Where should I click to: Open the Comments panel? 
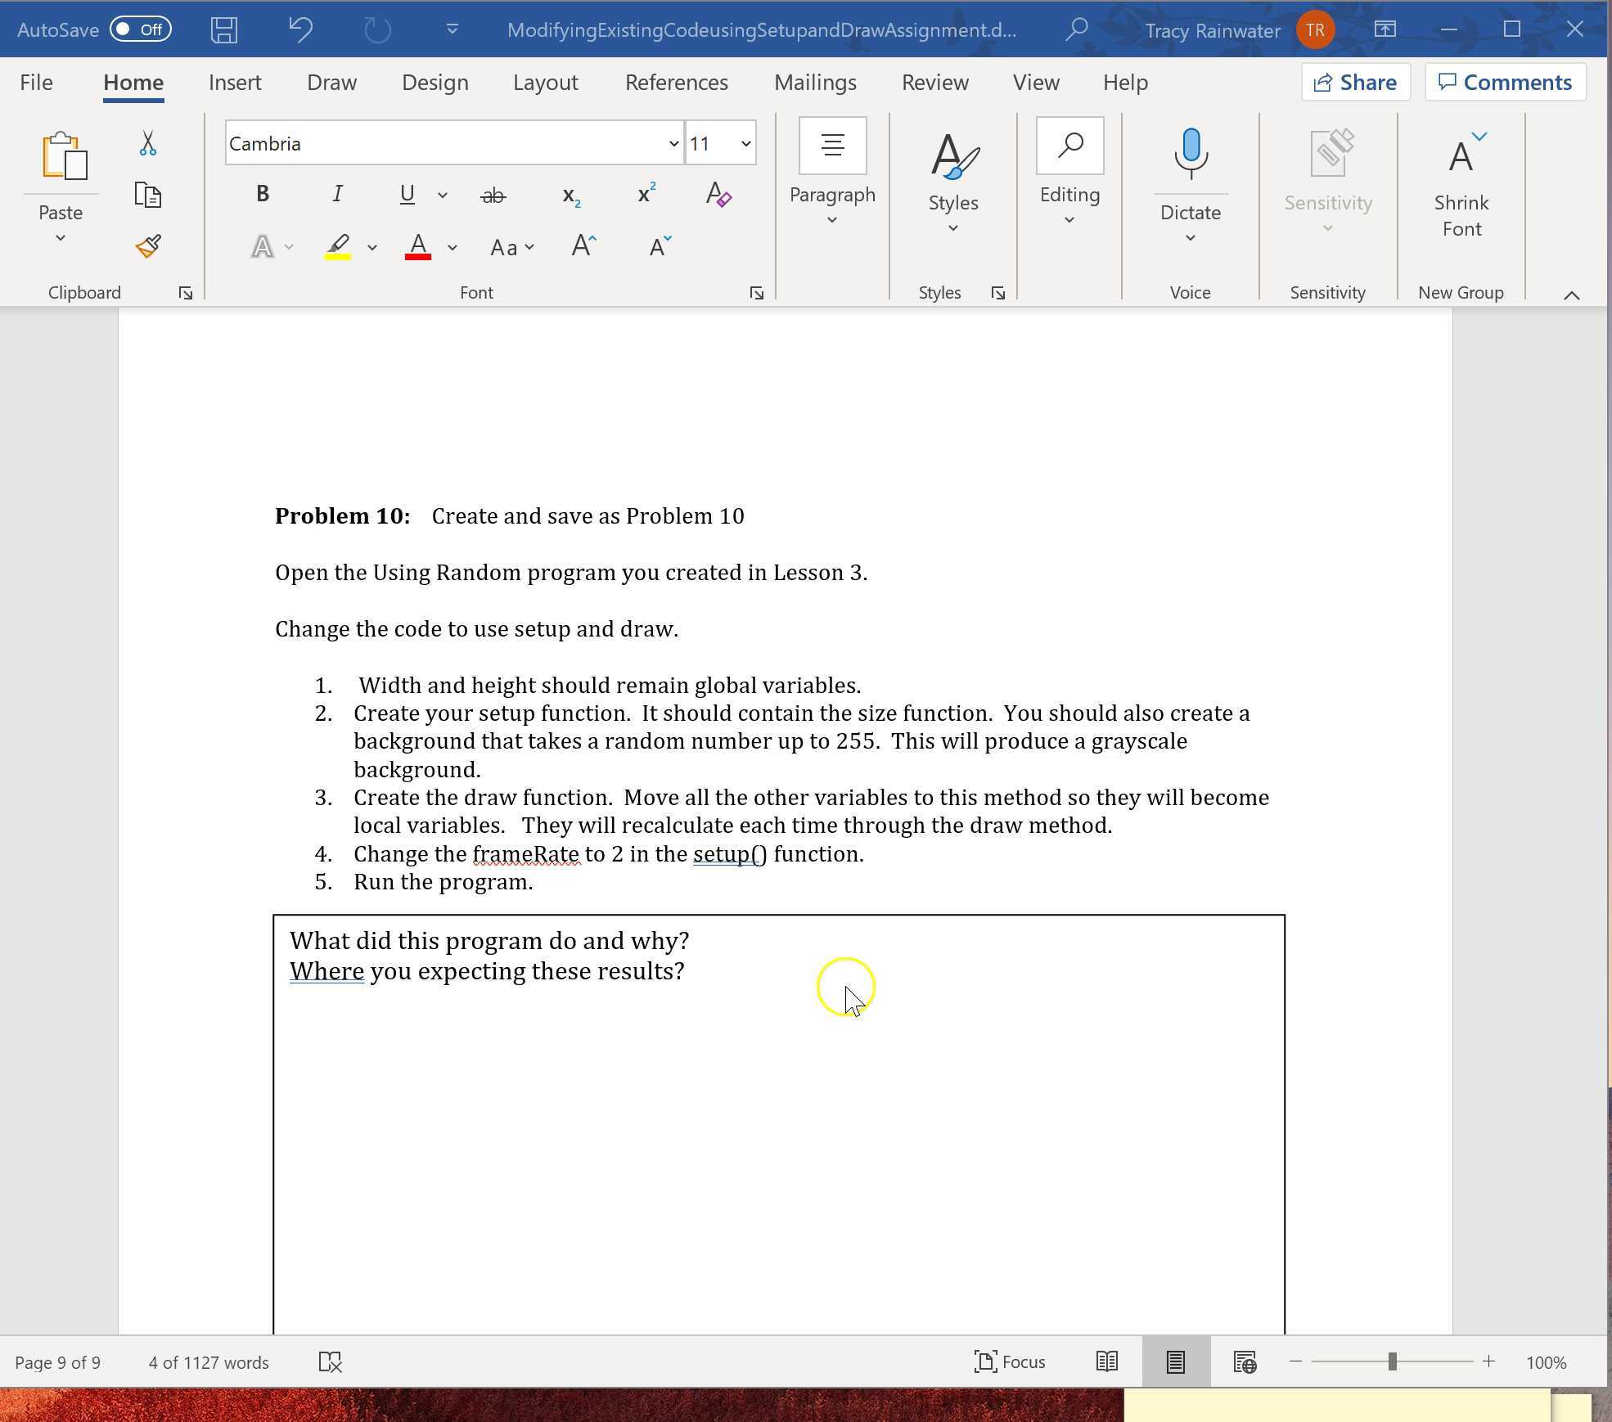point(1505,82)
